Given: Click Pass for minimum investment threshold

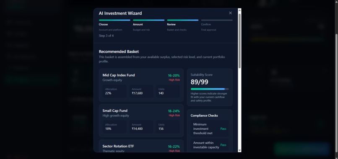Looking at the screenshot, I should click(x=224, y=128).
